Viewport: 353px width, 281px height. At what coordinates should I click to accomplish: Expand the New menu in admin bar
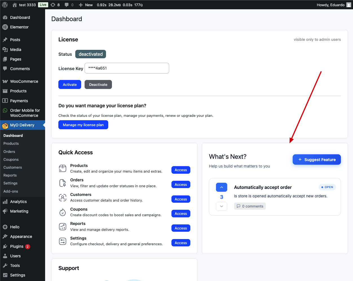[85, 5]
